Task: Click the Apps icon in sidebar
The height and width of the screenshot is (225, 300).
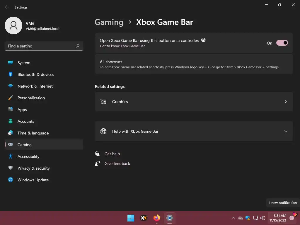Action: pos(11,110)
